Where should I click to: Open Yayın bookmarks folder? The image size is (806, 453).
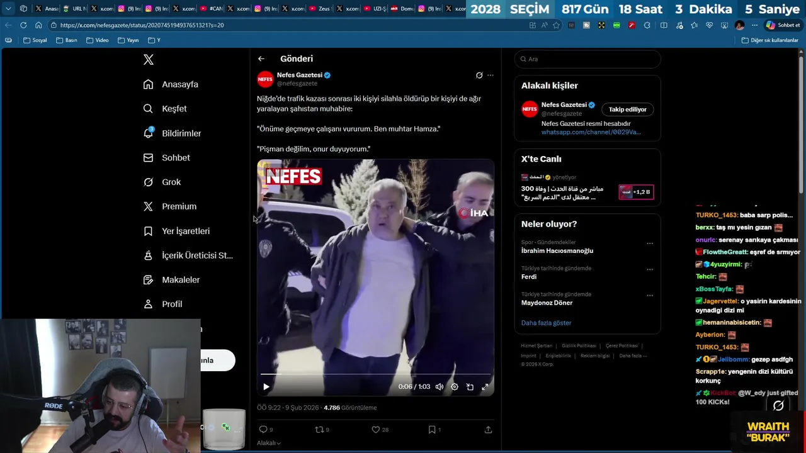128,40
